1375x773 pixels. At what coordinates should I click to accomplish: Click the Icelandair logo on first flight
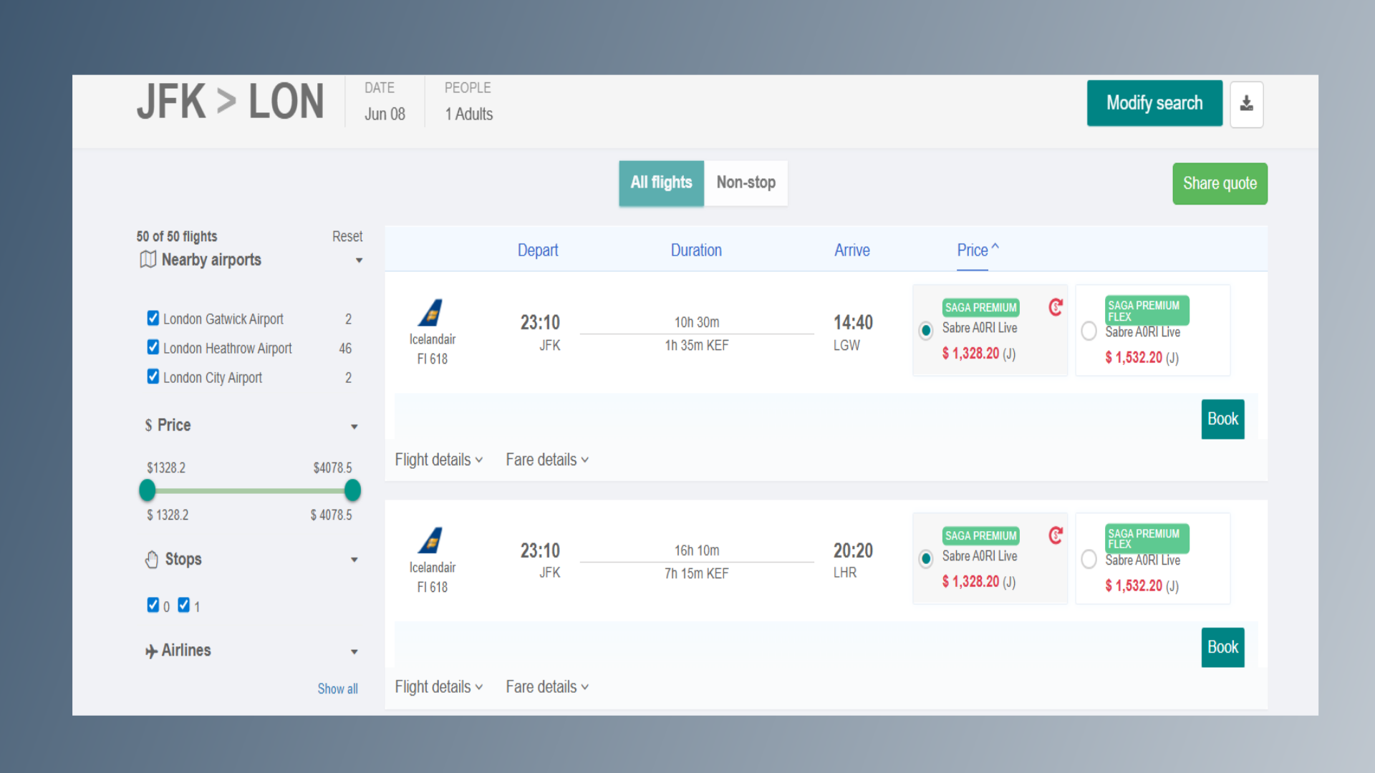point(431,313)
